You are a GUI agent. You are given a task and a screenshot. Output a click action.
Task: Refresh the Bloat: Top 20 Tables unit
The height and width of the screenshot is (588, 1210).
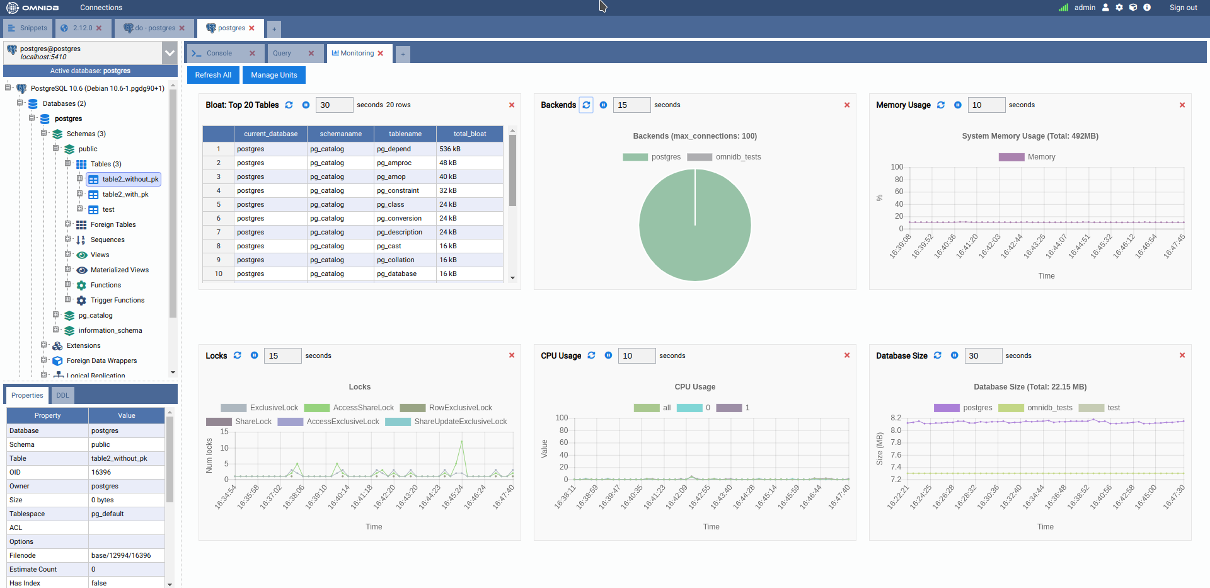tap(289, 105)
